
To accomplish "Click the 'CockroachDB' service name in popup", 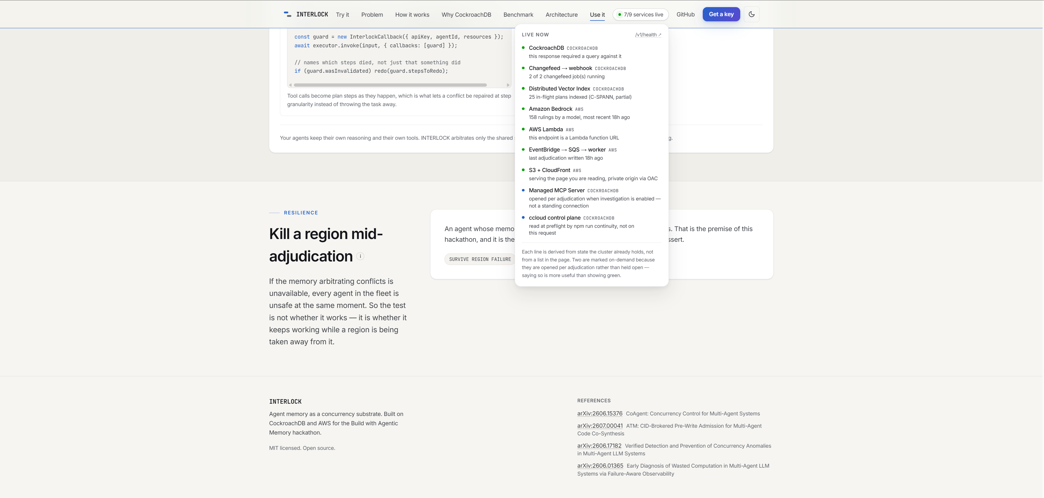I will (546, 48).
